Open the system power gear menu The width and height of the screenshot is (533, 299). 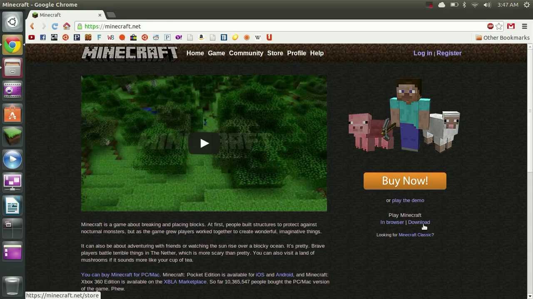(527, 5)
